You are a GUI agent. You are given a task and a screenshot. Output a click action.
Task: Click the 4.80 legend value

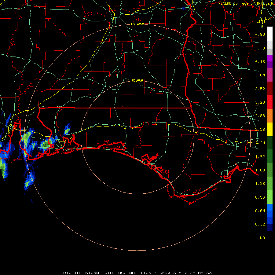[x=260, y=34]
